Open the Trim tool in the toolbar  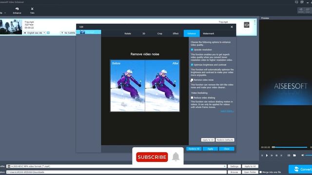[x=32, y=11]
